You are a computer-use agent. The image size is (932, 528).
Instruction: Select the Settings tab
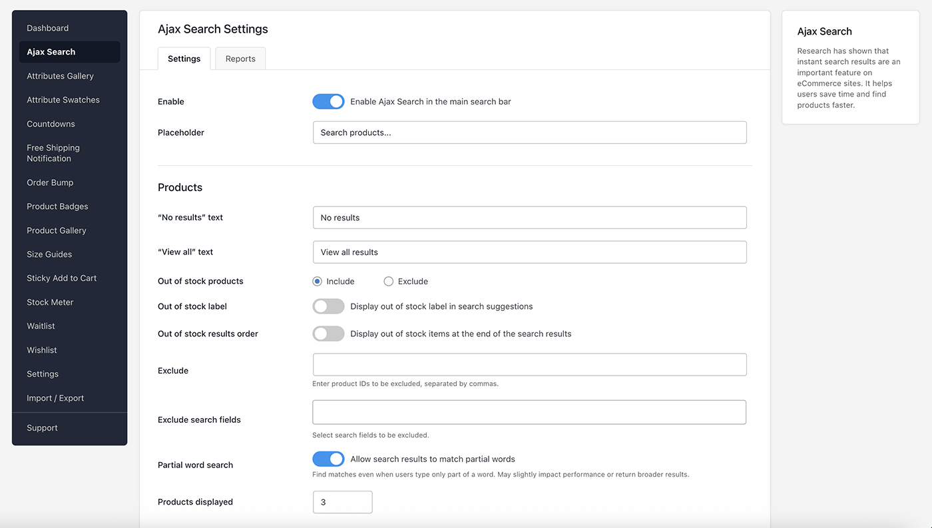(184, 59)
